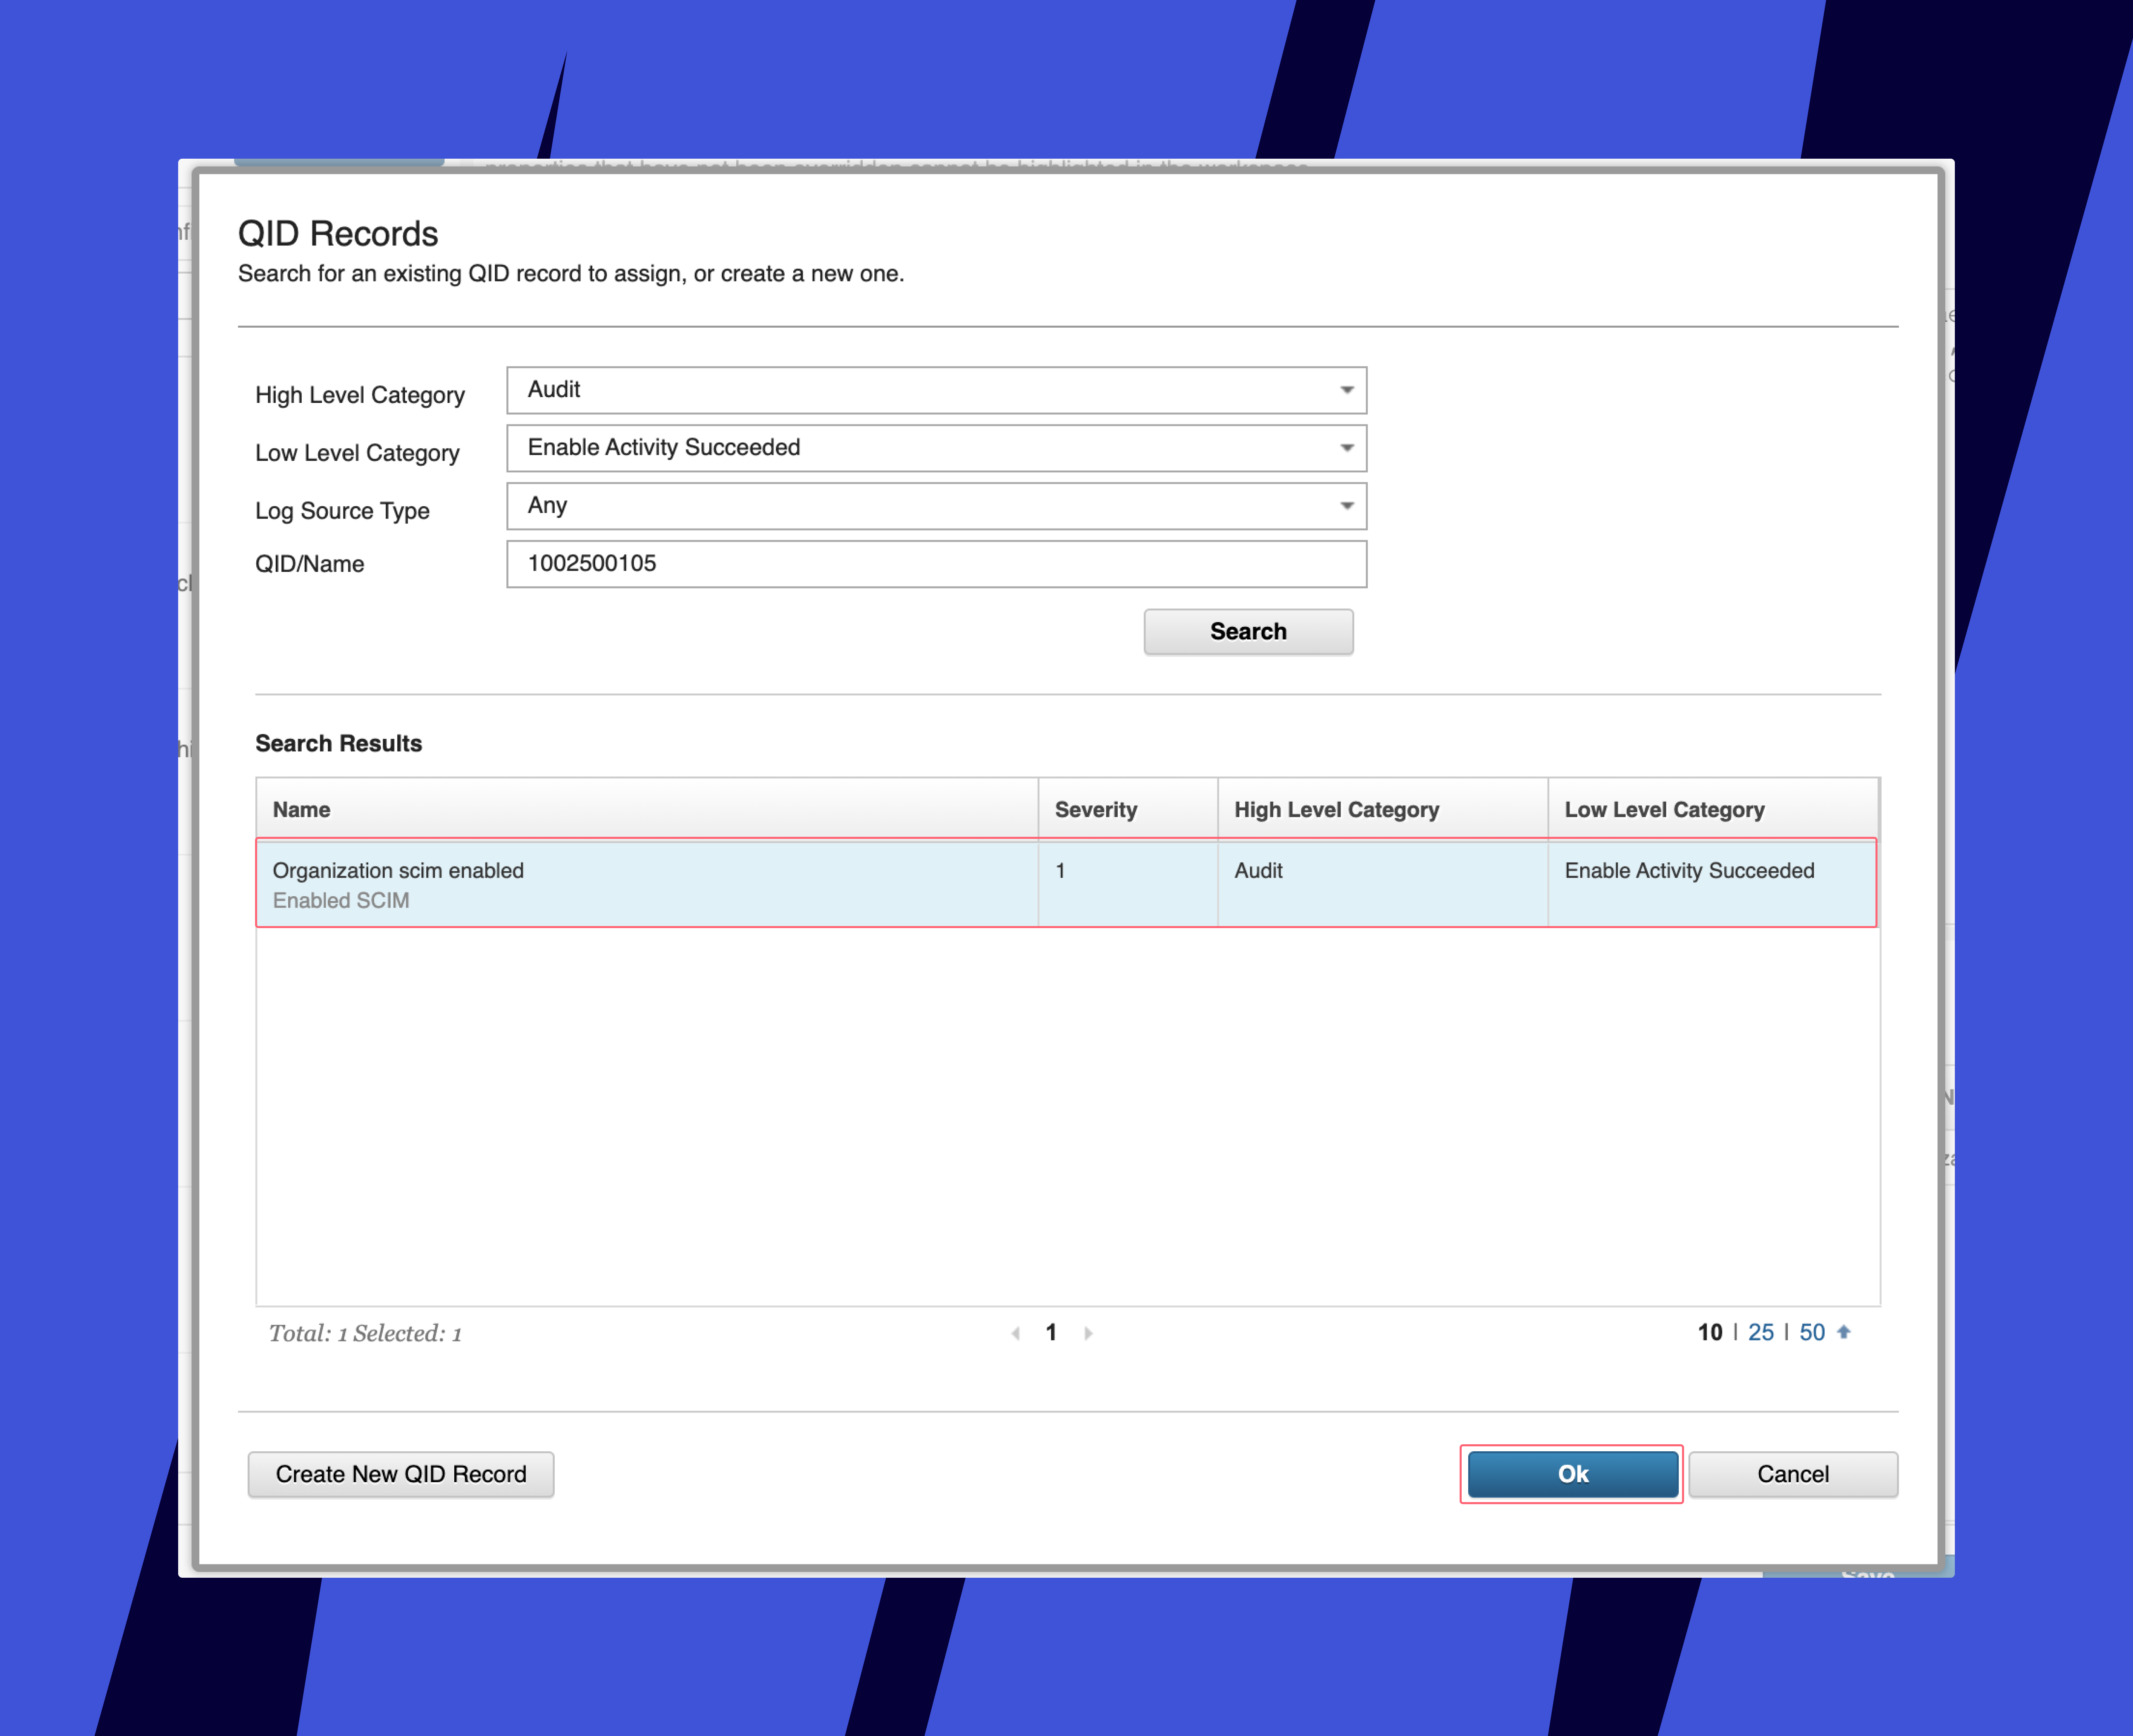Open the Log Source Type dropdown

(x=935, y=506)
